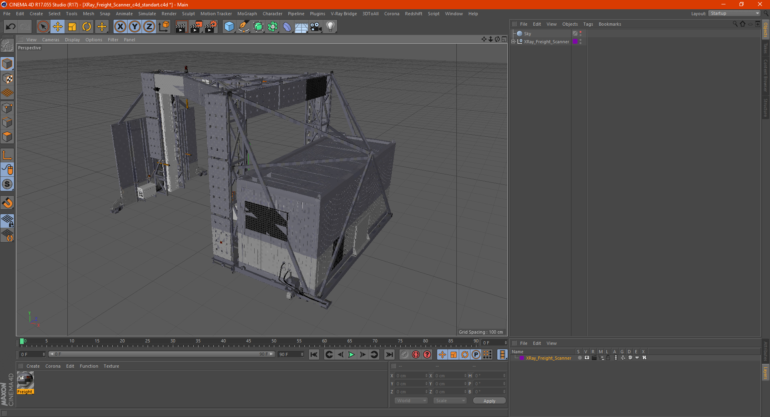Click the X position input field
Image resolution: width=770 pixels, height=417 pixels.
tap(411, 376)
